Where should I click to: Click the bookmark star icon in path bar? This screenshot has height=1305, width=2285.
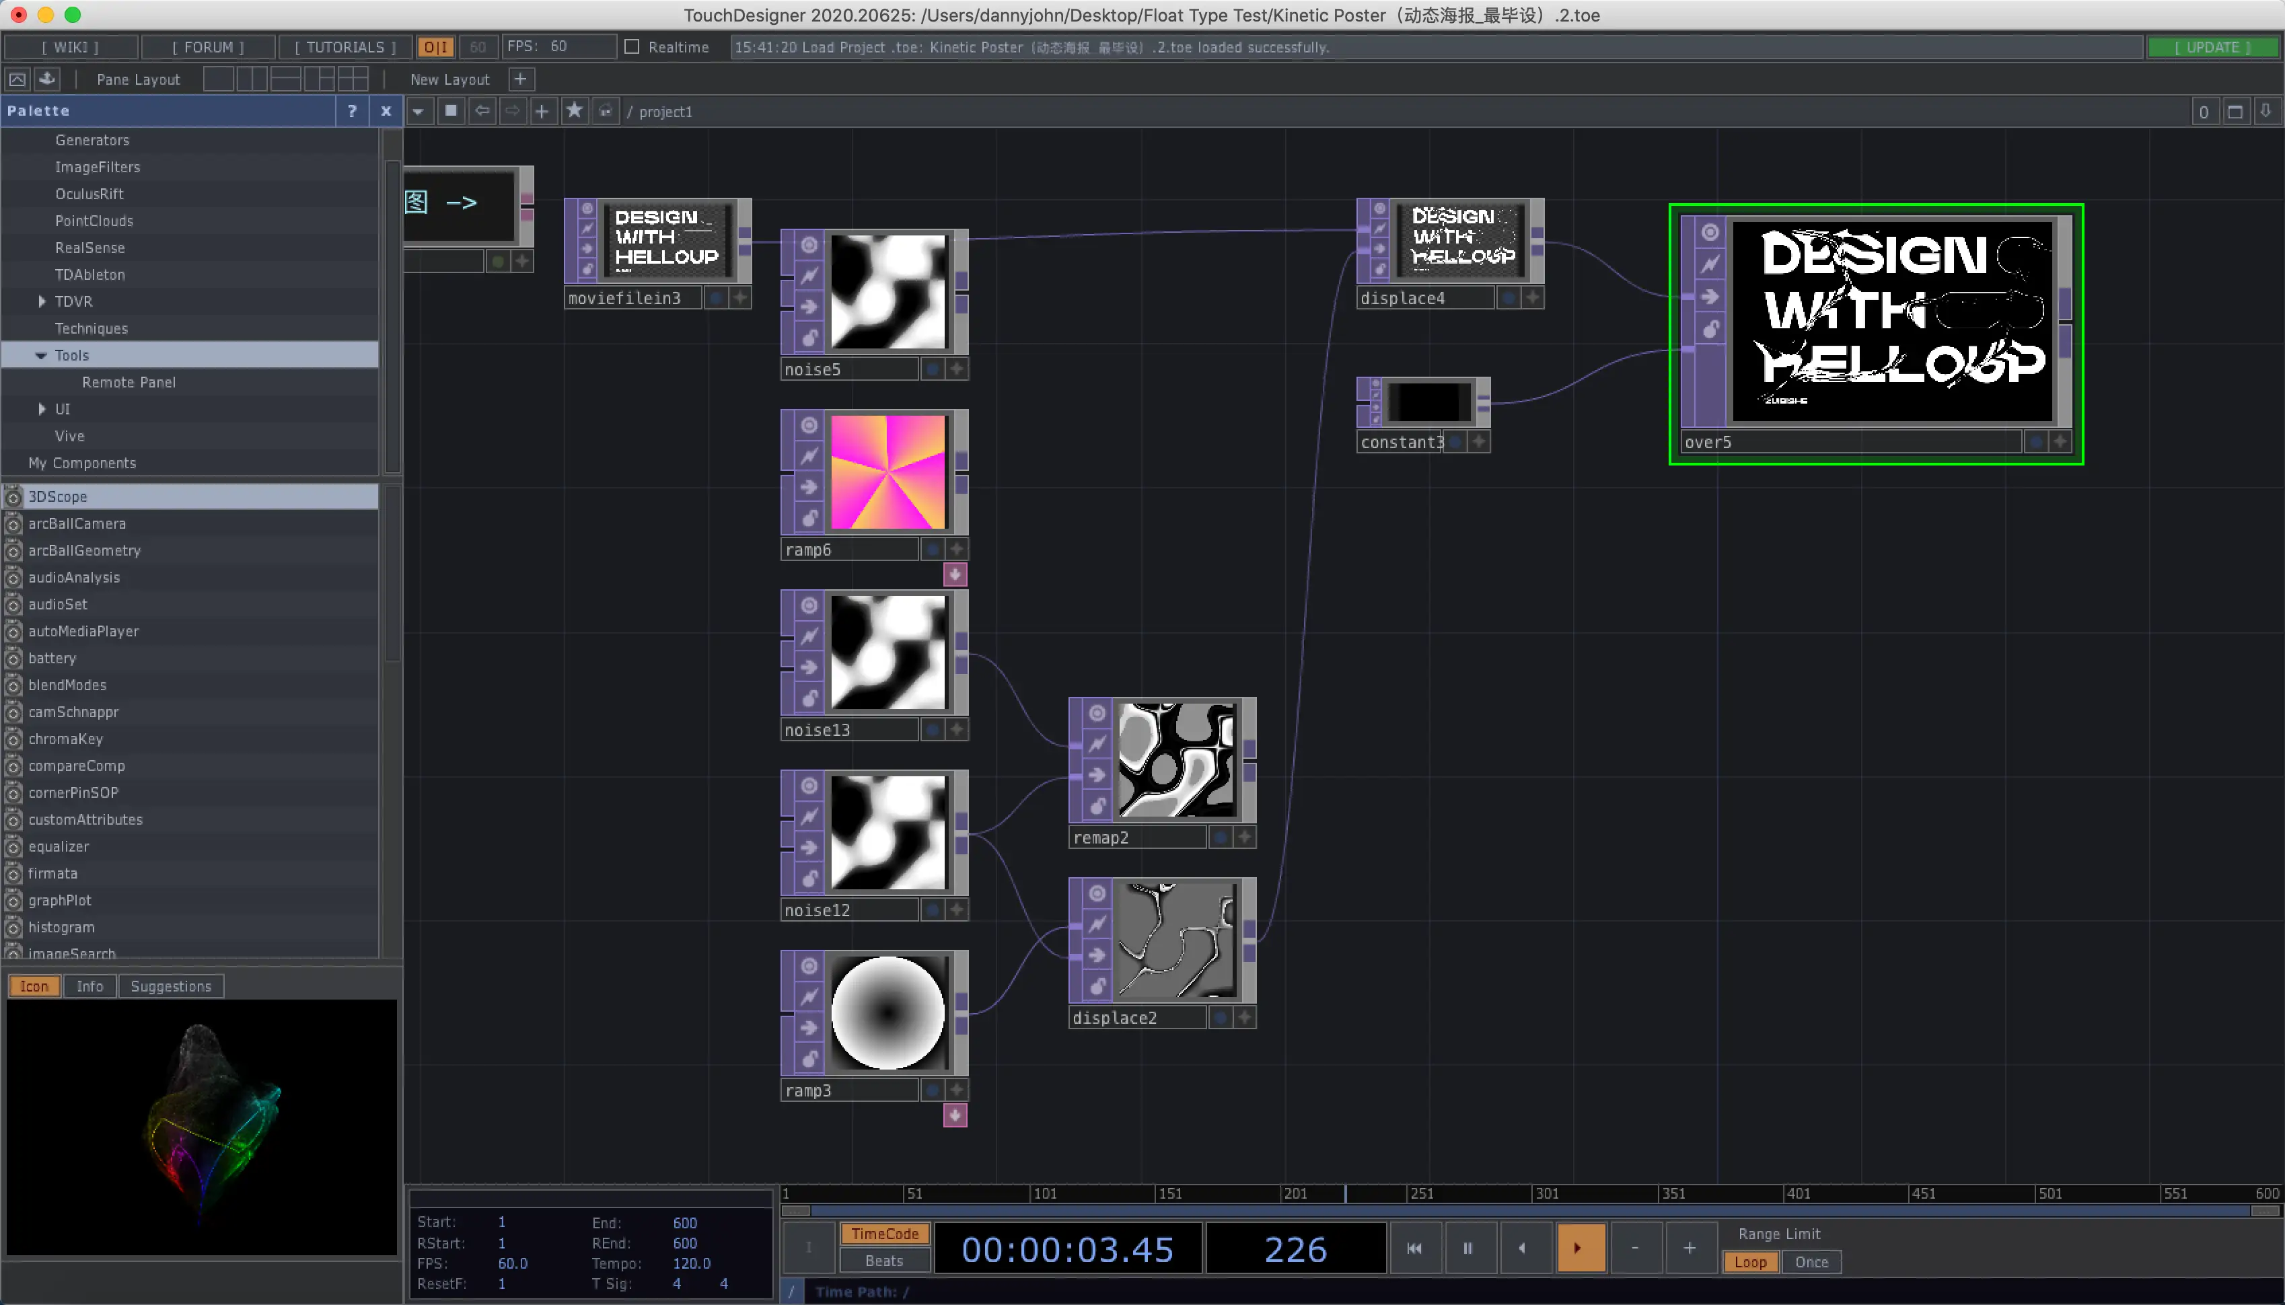575,111
